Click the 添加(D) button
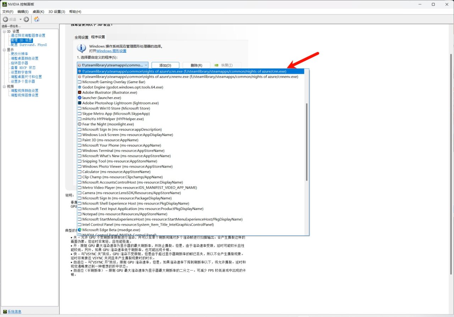The height and width of the screenshot is (317, 454). [x=165, y=65]
